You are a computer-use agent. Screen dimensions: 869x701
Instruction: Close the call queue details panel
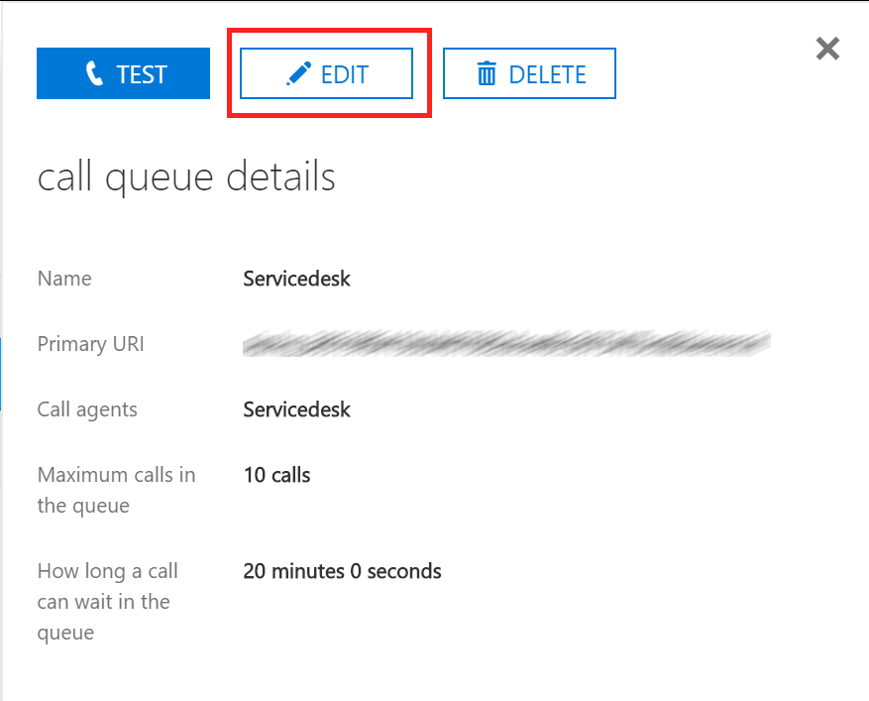click(x=827, y=49)
